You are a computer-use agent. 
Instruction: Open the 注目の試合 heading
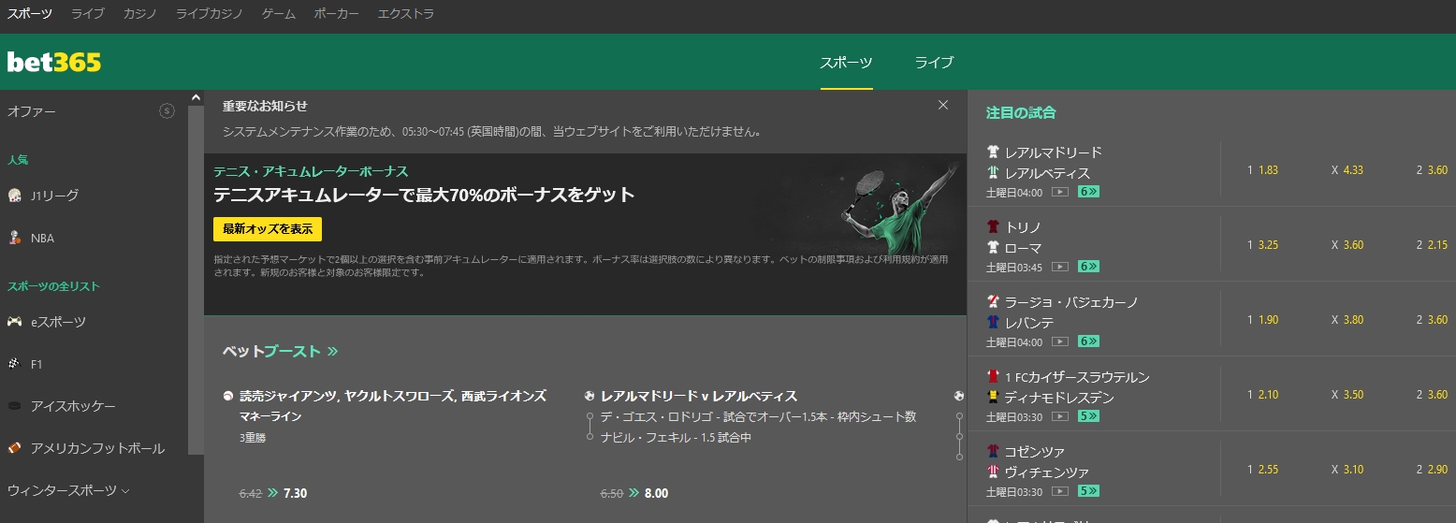tap(1021, 112)
